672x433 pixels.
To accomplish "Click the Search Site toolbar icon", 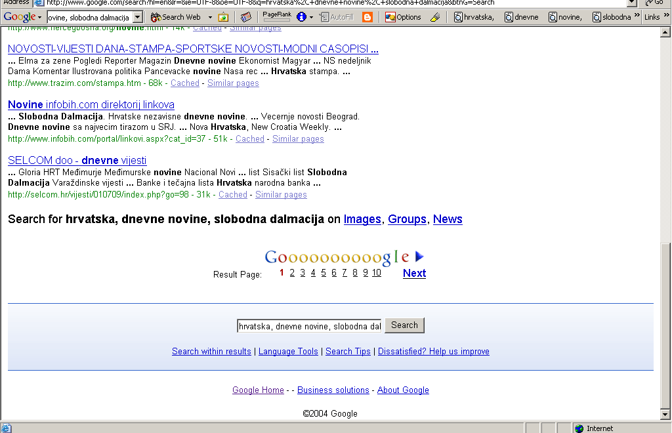I will click(x=223, y=17).
